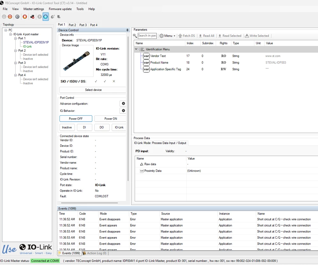
Task: Click the Raw data triangle icon
Action: coord(142,164)
